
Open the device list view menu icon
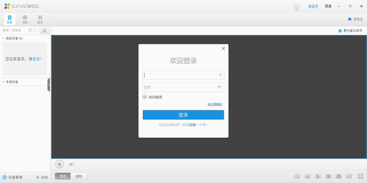click(45, 30)
